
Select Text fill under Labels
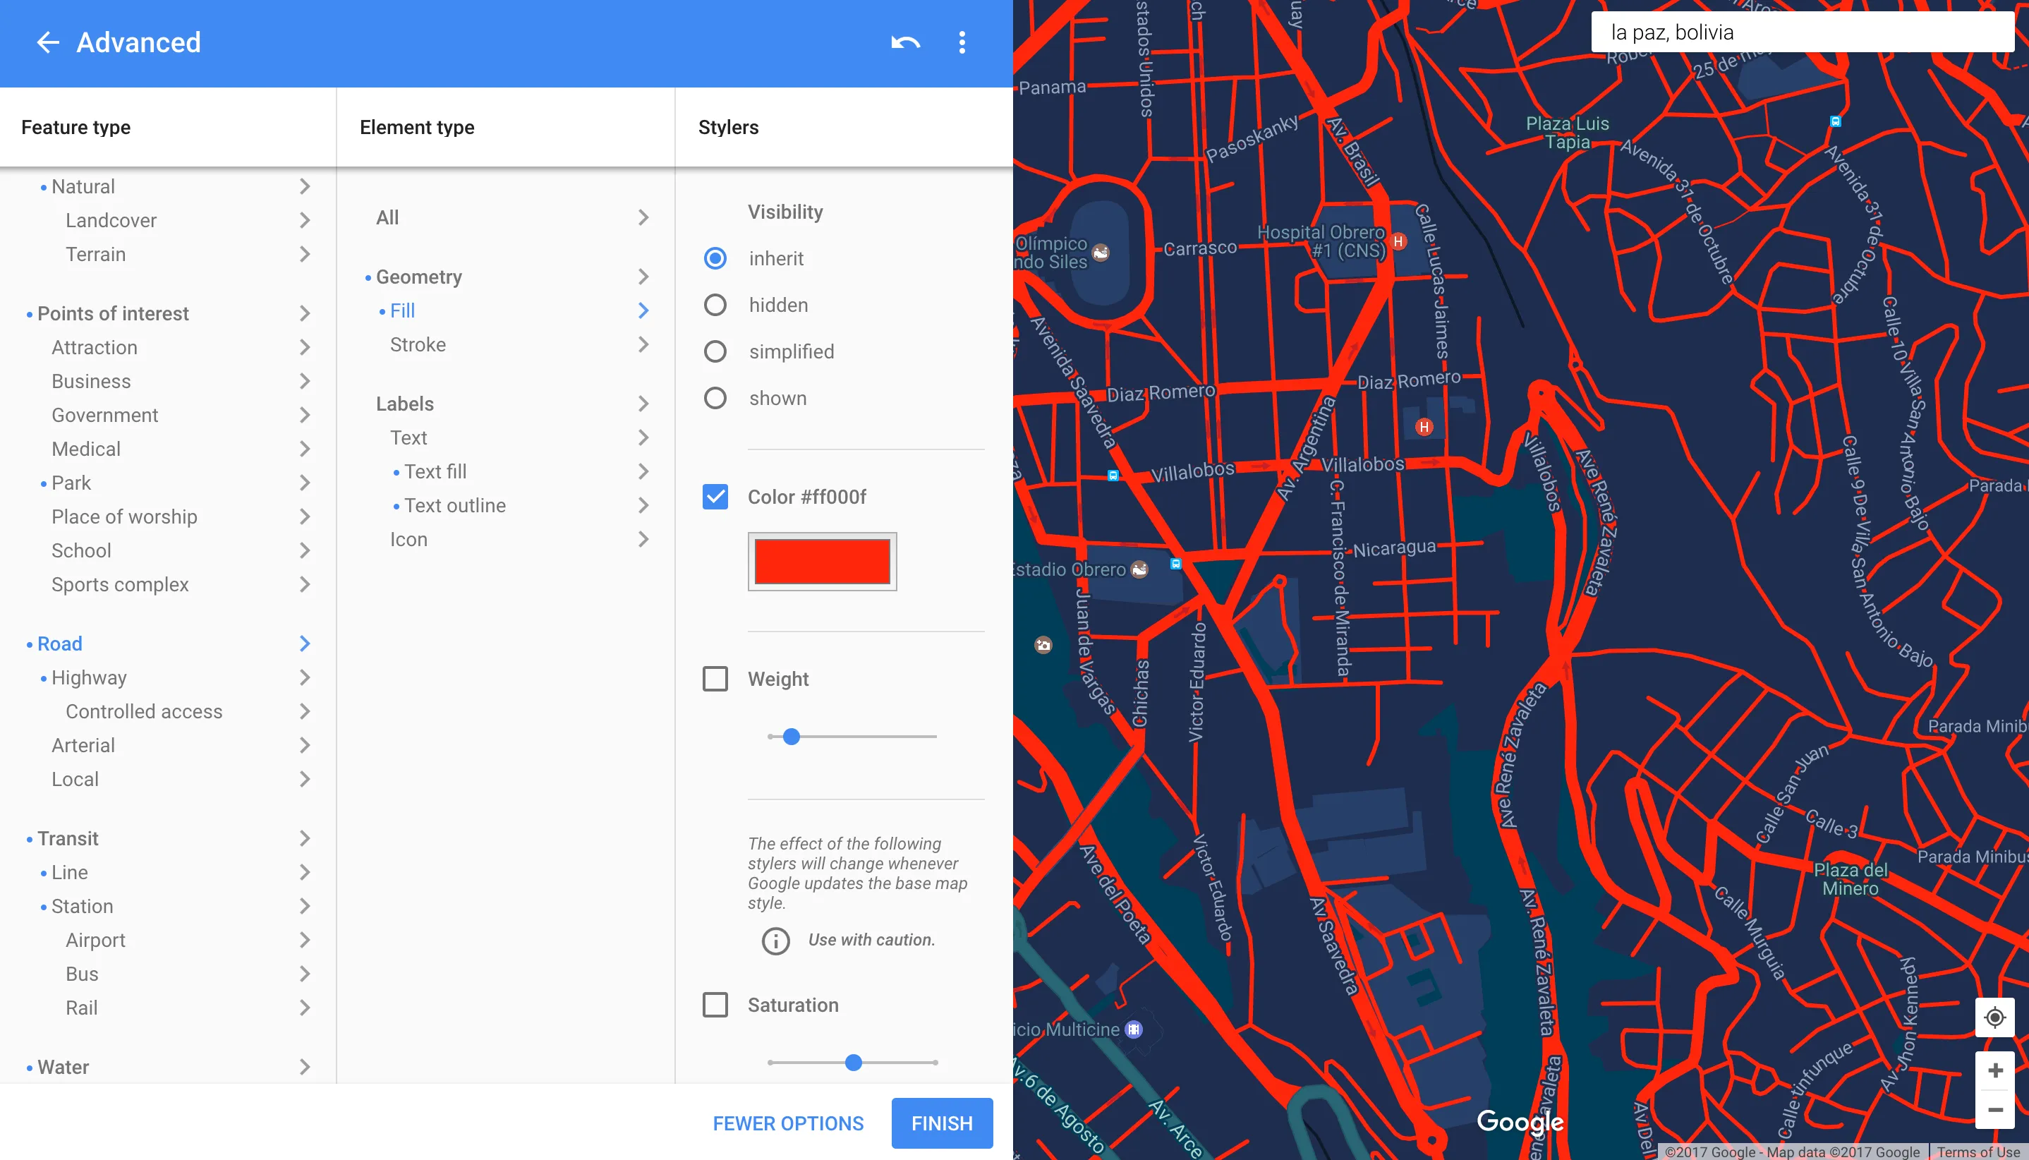pos(435,471)
